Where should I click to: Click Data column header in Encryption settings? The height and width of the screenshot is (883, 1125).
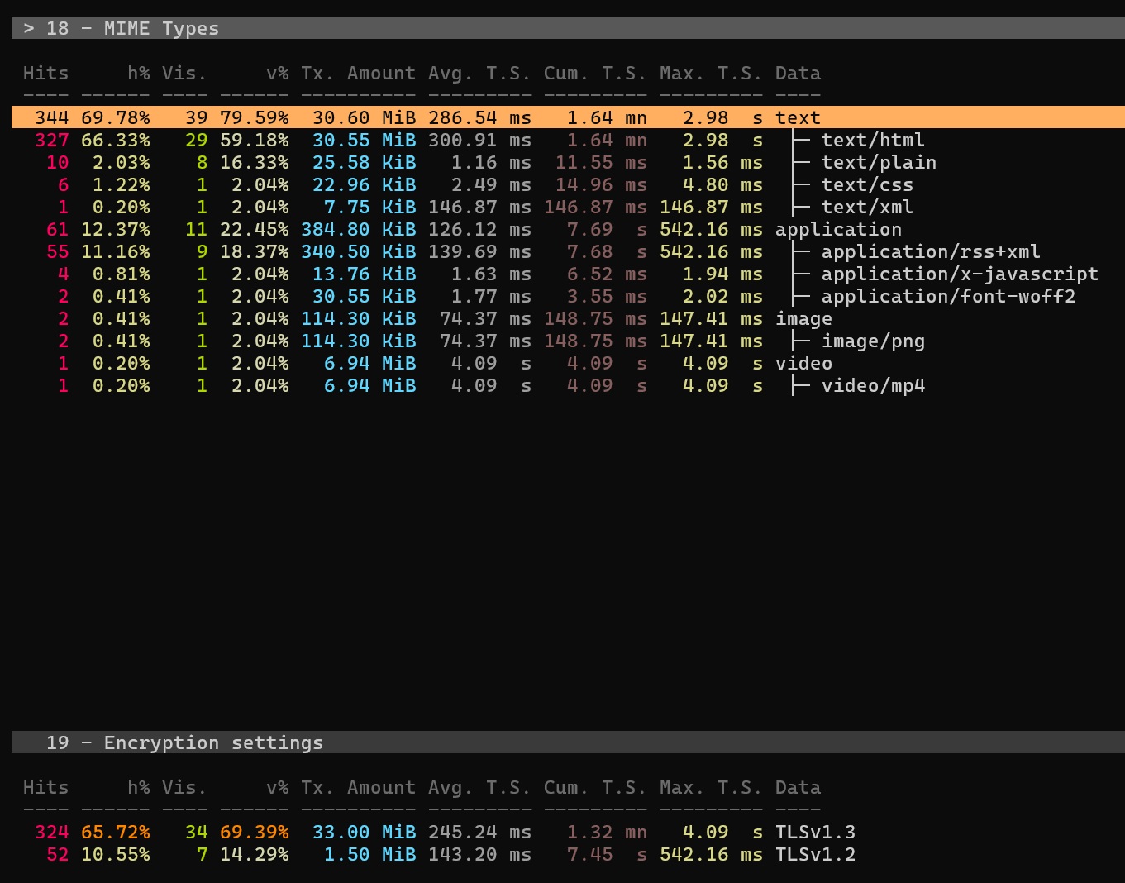tap(798, 787)
